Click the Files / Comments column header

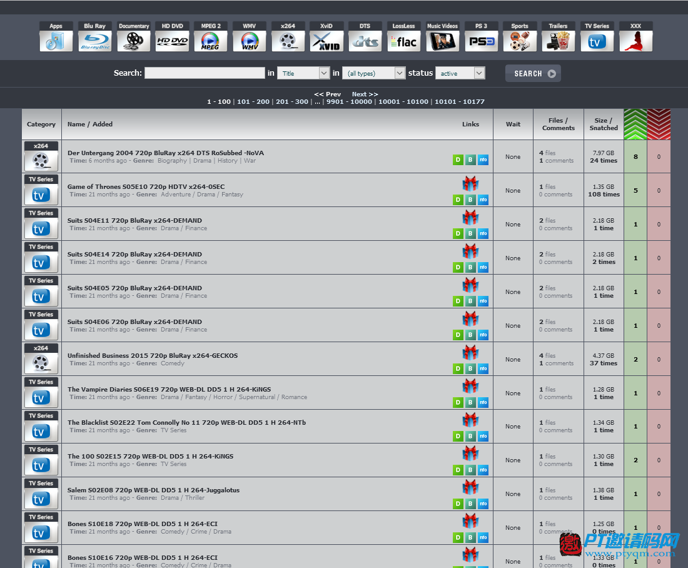pyautogui.click(x=558, y=124)
